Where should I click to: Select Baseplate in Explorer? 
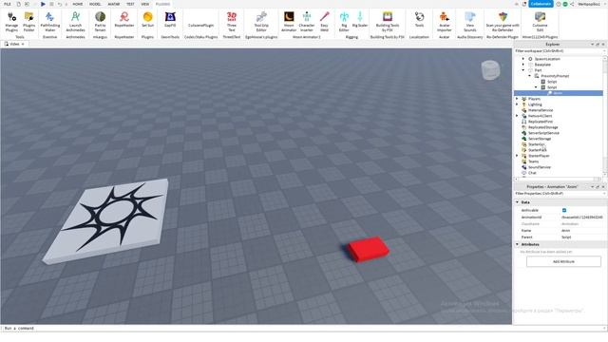pyautogui.click(x=542, y=65)
